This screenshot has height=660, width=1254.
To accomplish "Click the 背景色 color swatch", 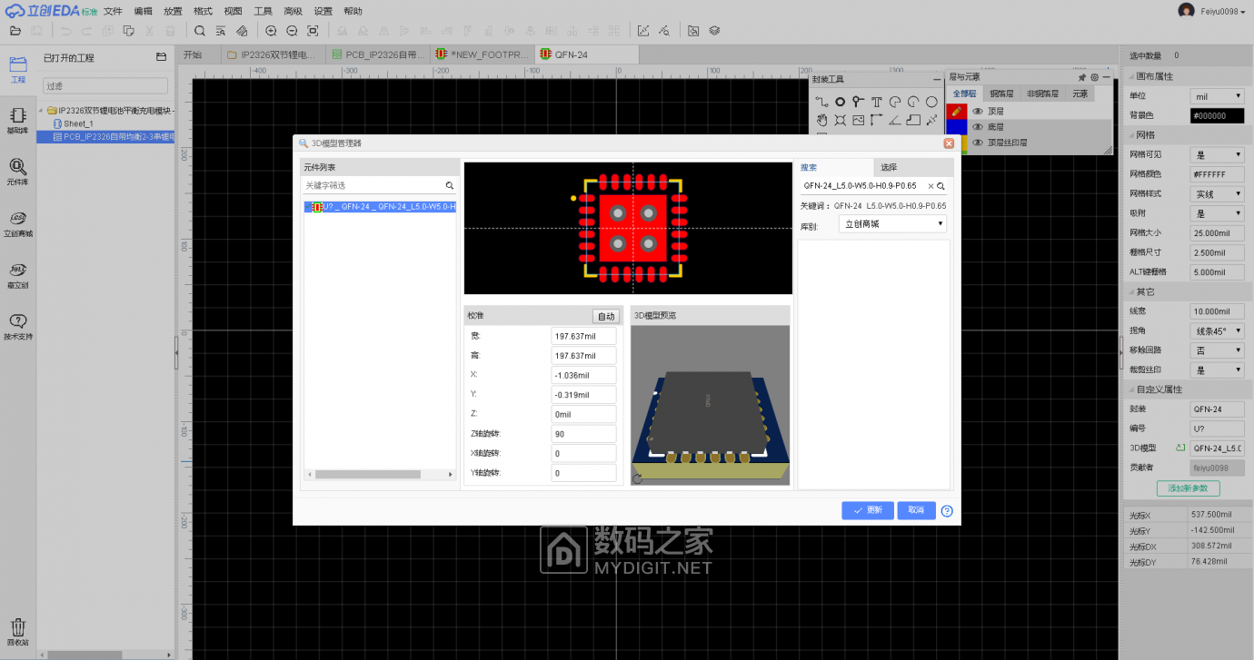I will click(1217, 115).
